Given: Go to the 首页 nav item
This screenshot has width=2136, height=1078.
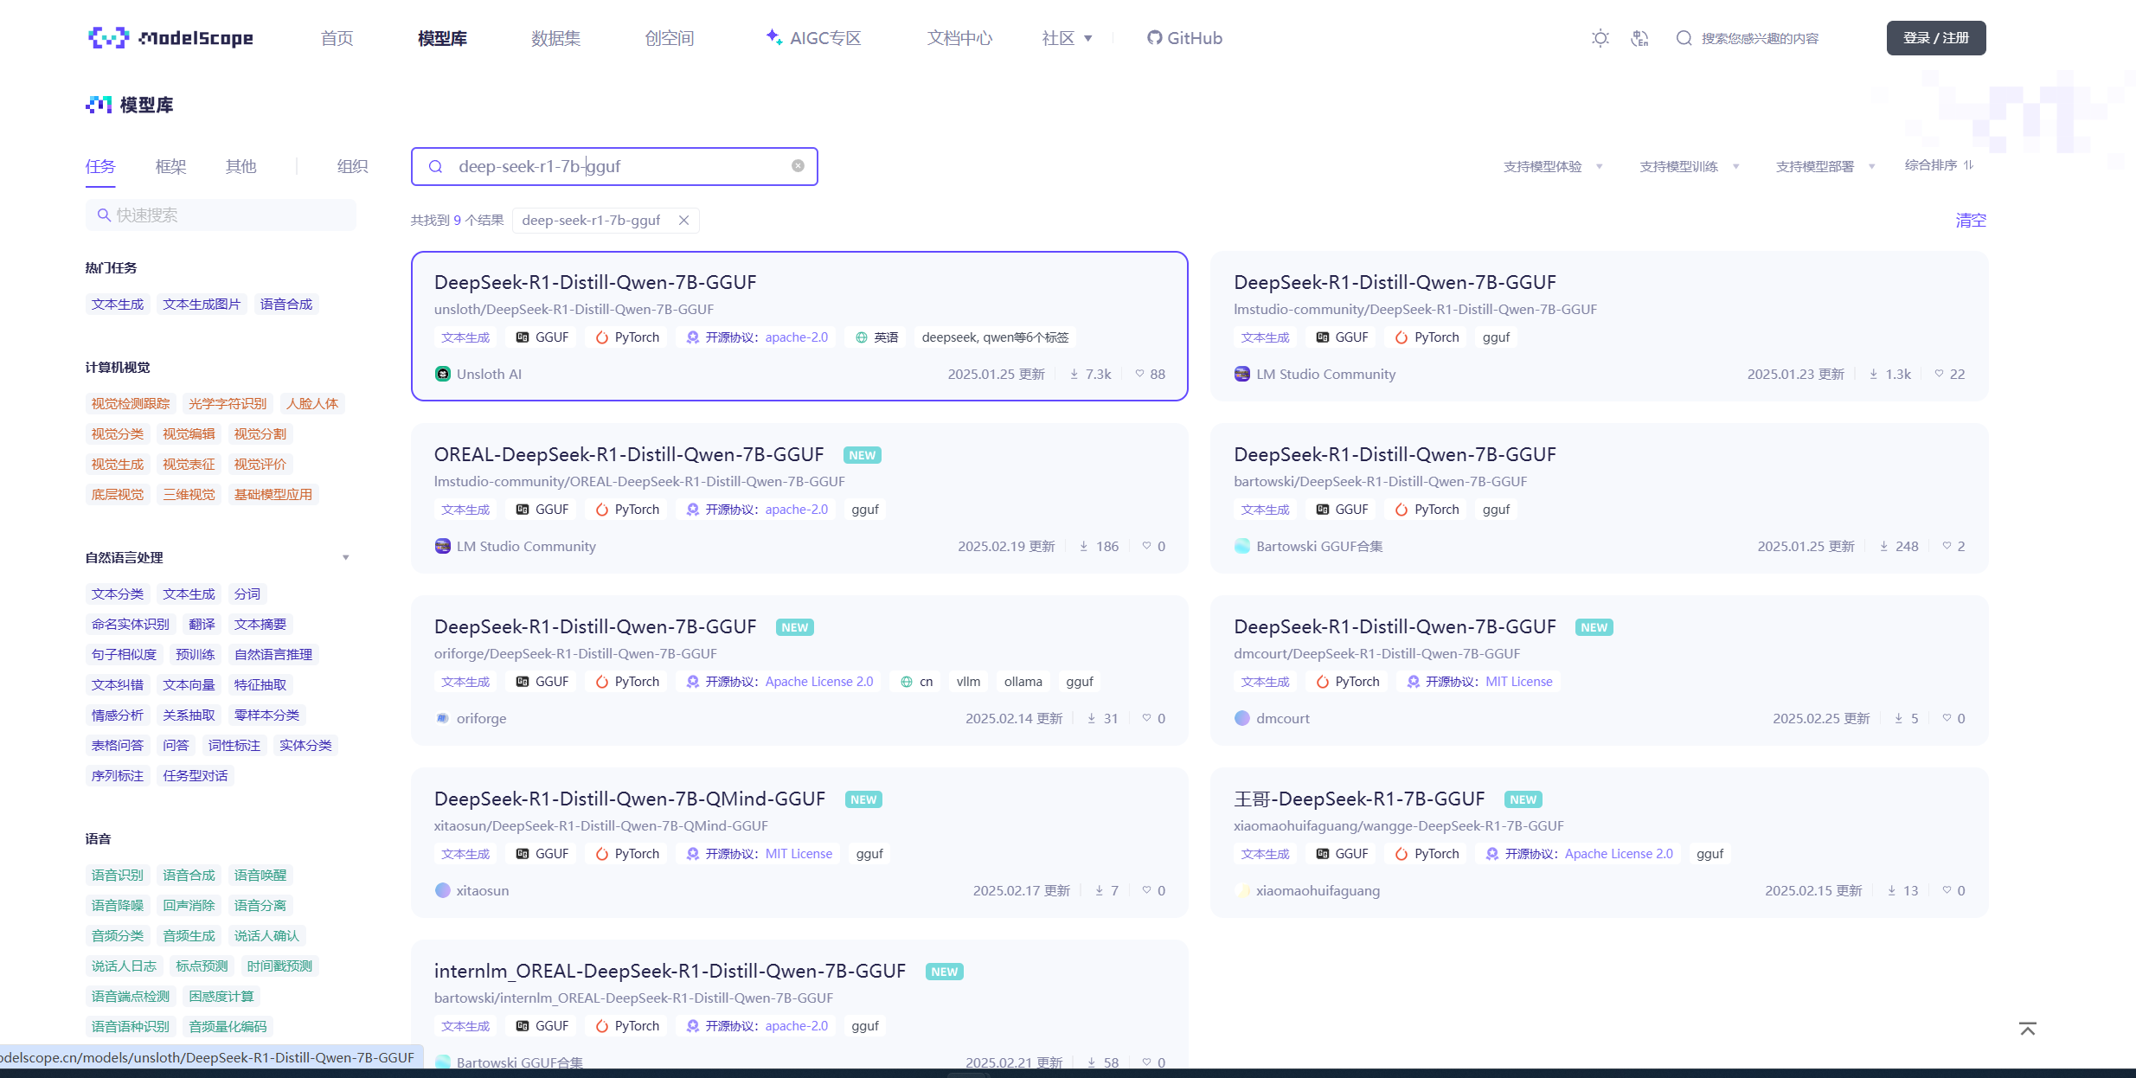Looking at the screenshot, I should coord(337,38).
